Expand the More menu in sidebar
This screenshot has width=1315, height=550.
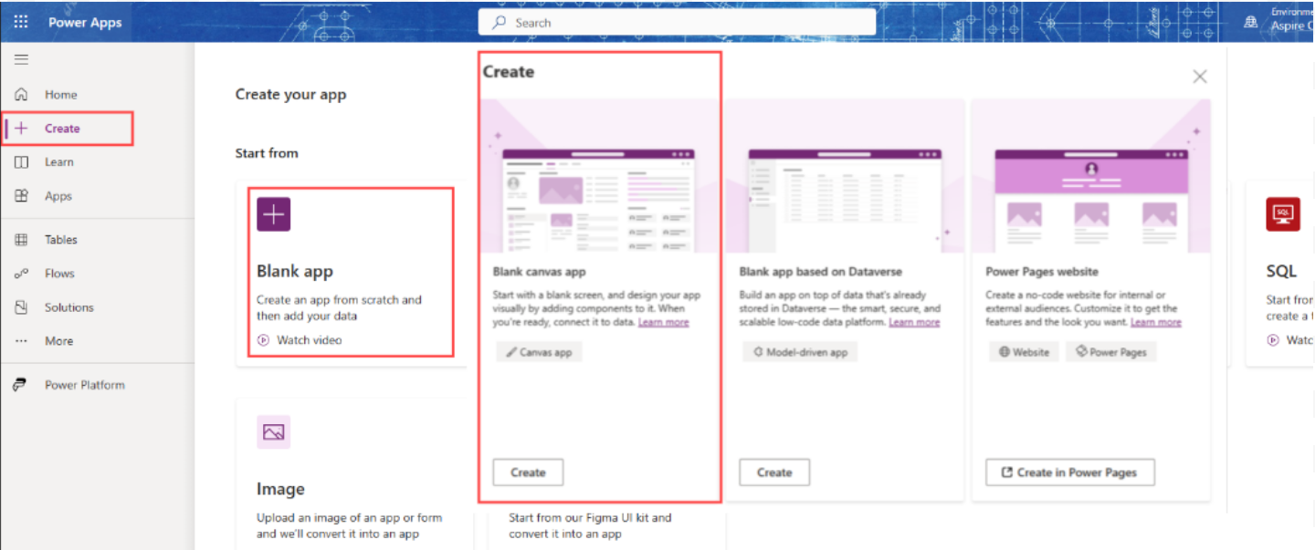point(58,341)
